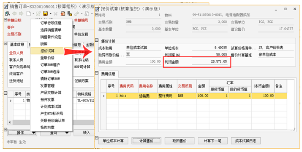Viewport: 302px width, 152px height.
Task: Click the 整行费用 cell in fee table
Action: click(x=167, y=96)
